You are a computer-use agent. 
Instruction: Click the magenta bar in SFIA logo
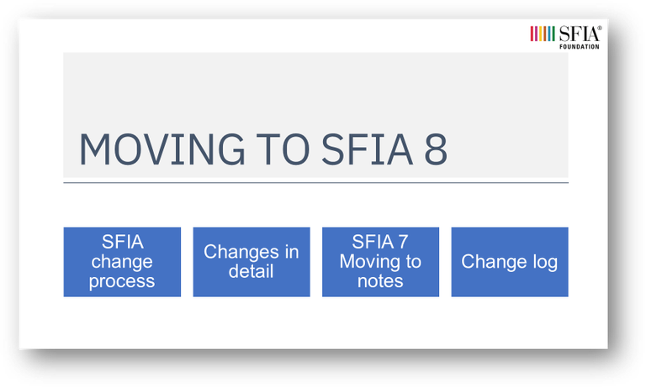(x=536, y=34)
